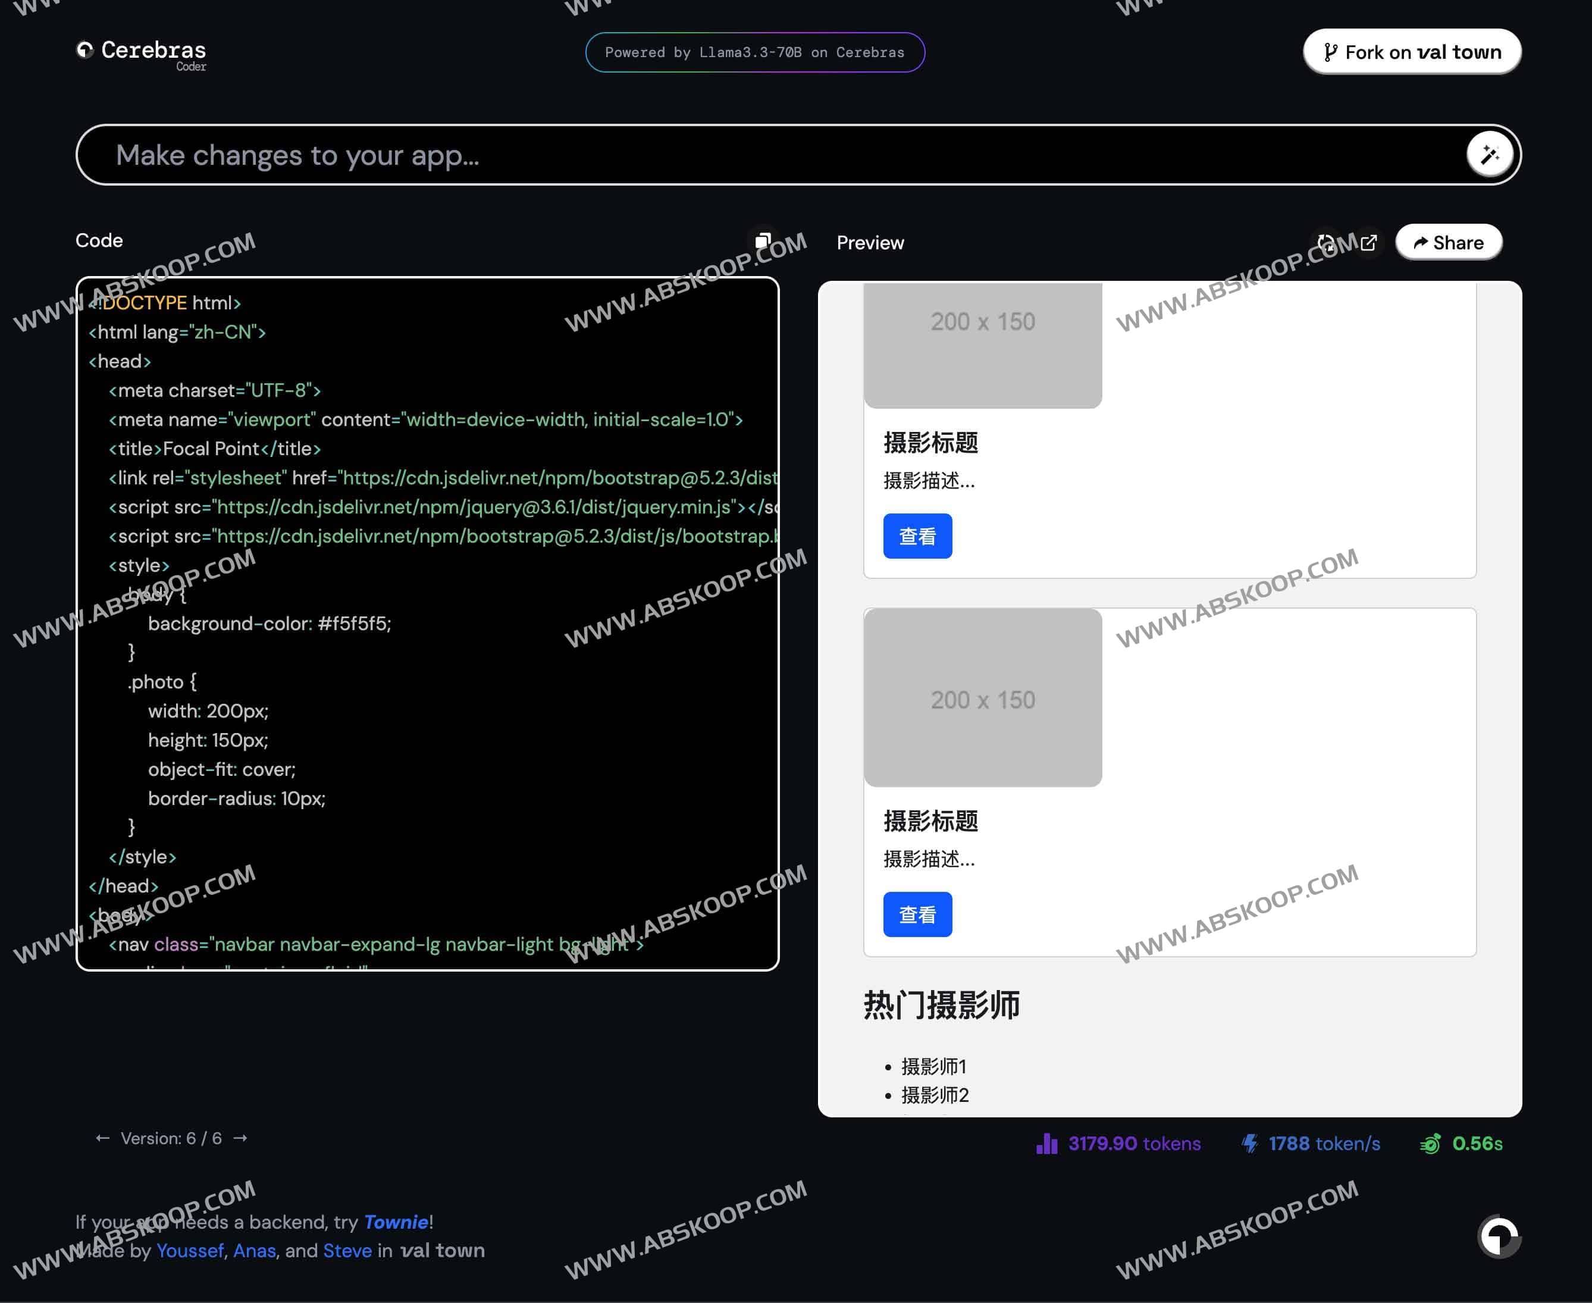This screenshot has width=1592, height=1303.
Task: Click the Share button
Action: tap(1448, 242)
